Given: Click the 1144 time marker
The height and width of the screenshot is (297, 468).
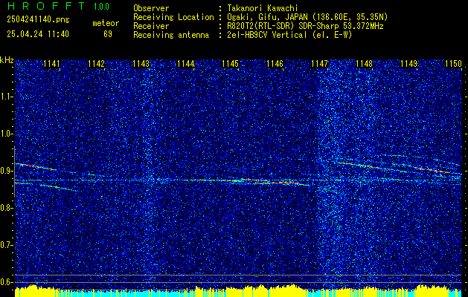Looking at the screenshot, I should click(x=186, y=63).
